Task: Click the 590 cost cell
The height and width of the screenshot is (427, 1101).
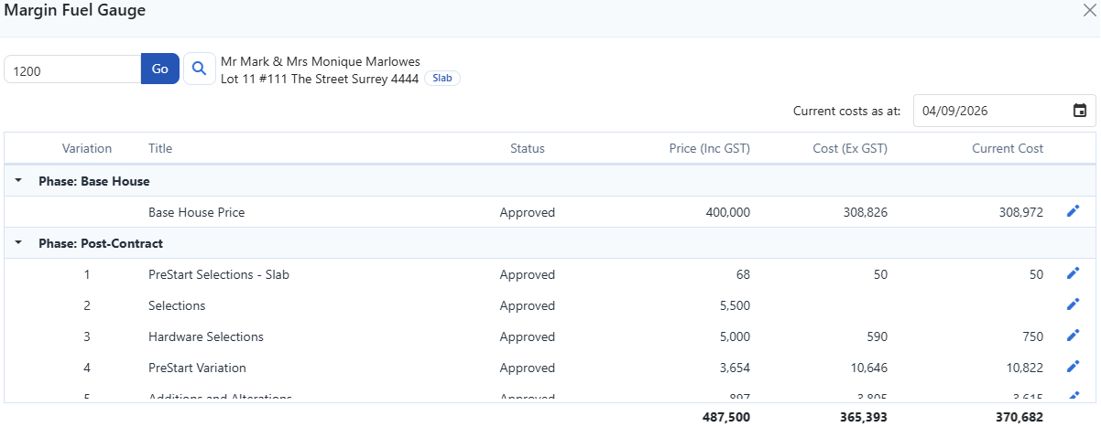Action: point(877,336)
